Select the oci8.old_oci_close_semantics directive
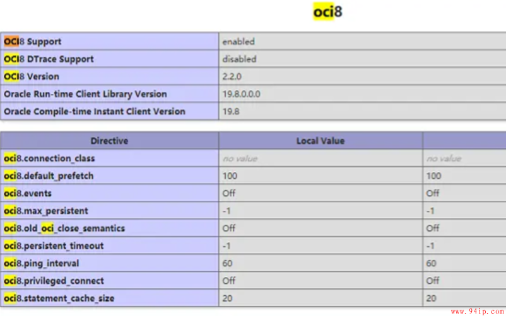 tap(64, 229)
